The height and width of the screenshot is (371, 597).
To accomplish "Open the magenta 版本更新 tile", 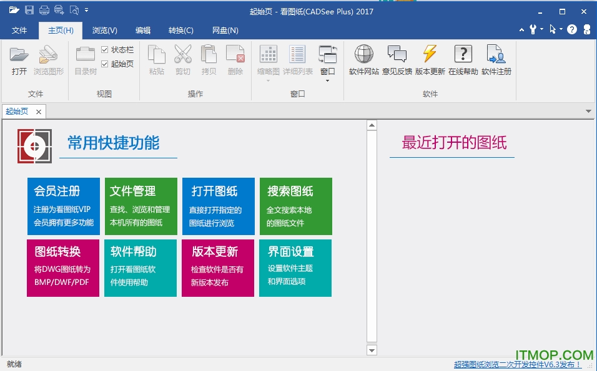I will point(218,268).
